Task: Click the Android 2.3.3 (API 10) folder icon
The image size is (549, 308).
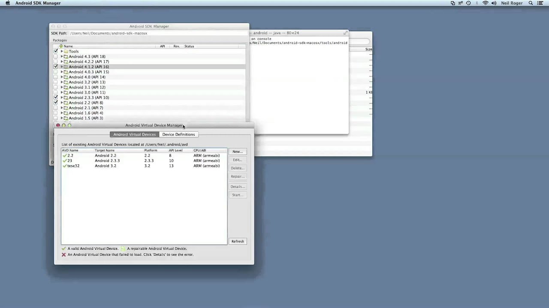Action: [x=66, y=98]
